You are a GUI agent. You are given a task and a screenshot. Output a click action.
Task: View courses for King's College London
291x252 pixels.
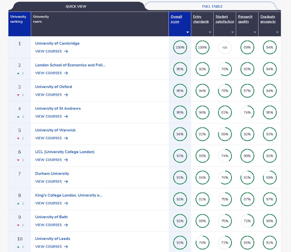(x=52, y=203)
